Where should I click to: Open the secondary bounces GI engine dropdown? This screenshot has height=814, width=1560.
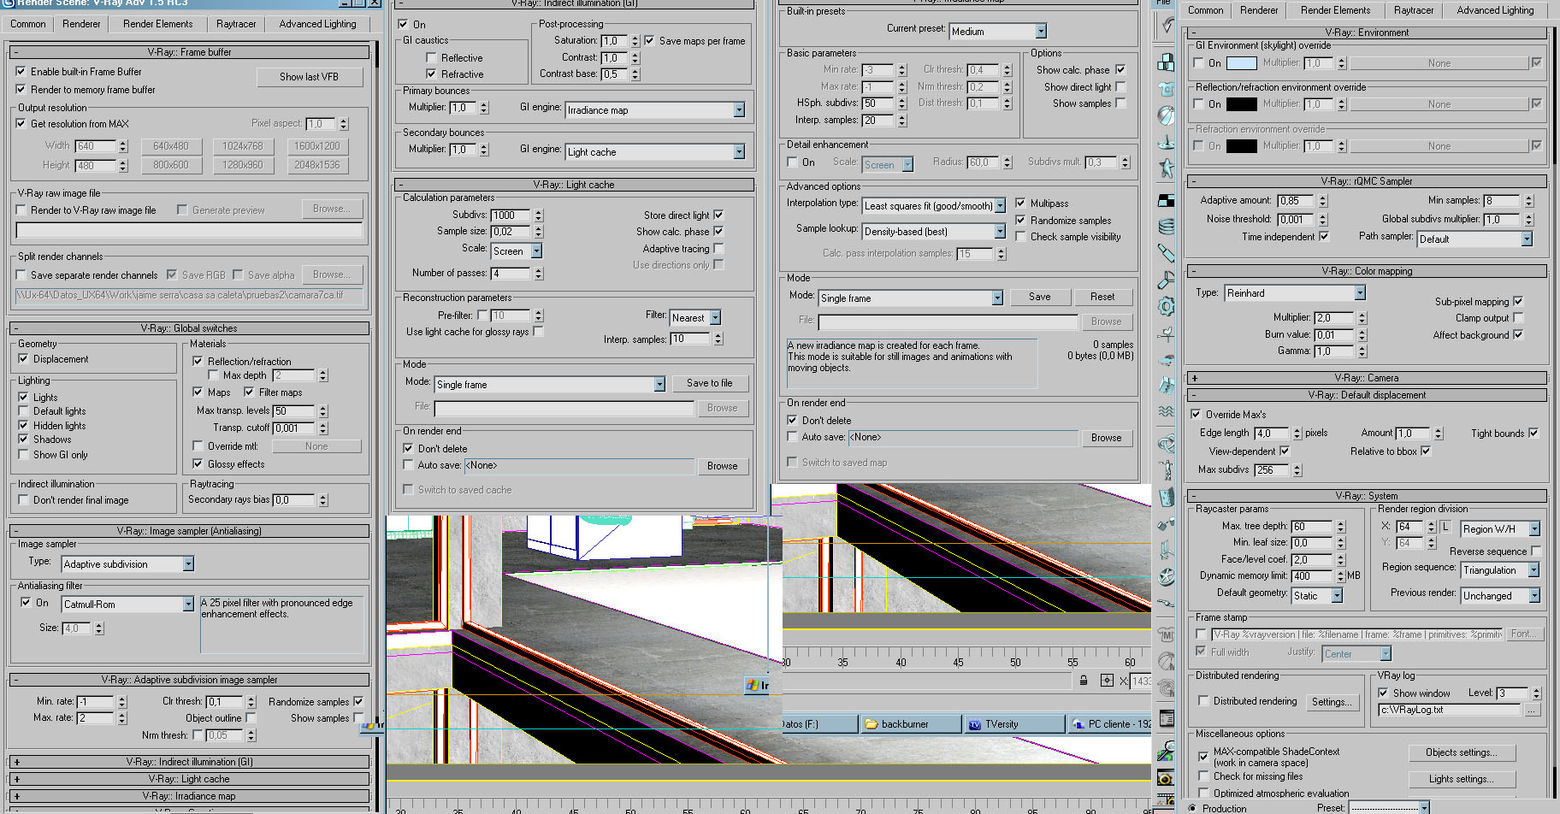coord(655,152)
